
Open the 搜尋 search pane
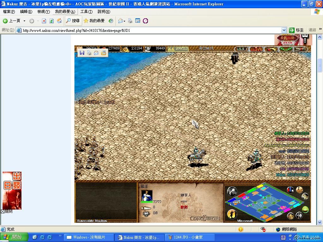[73, 21]
